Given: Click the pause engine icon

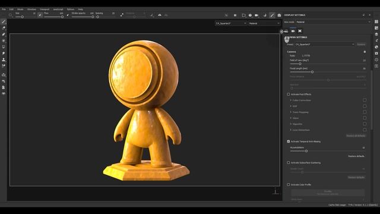Looking at the screenshot, I should pyautogui.click(x=235, y=15).
